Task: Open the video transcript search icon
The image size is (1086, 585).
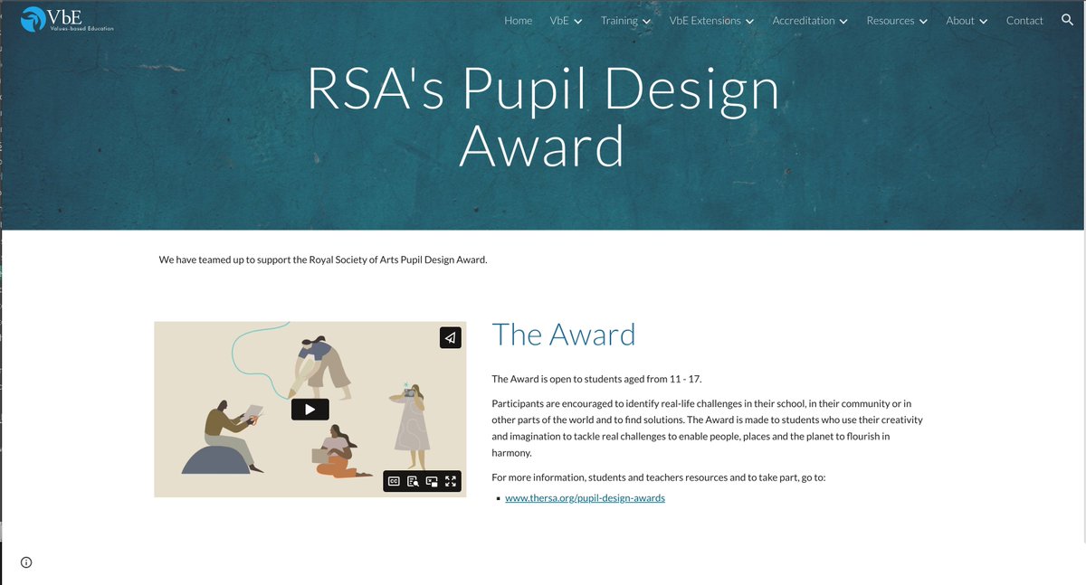Action: (413, 481)
